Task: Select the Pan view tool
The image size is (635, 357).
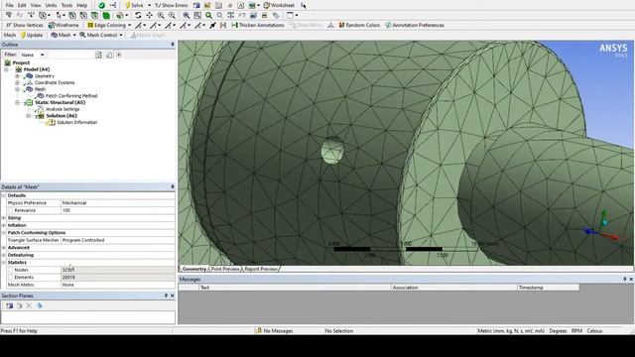Action: point(150,16)
